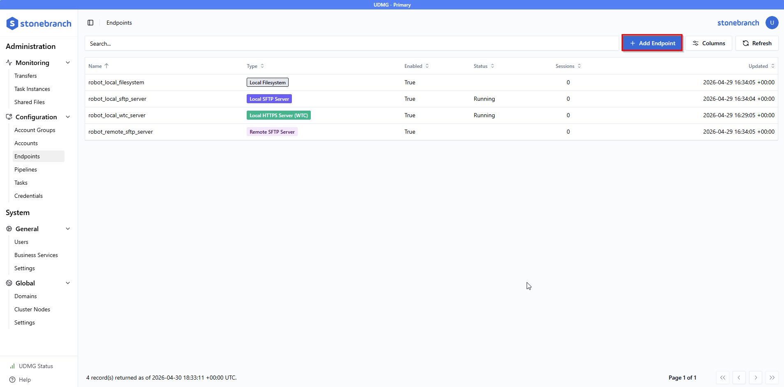Open robot_local_sftp_server endpoint row
Image resolution: width=784 pixels, height=387 pixels.
point(431,99)
